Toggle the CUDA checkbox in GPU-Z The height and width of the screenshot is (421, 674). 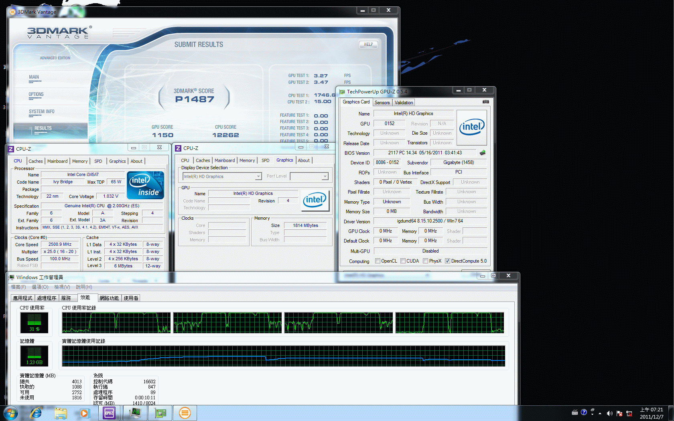pyautogui.click(x=403, y=261)
